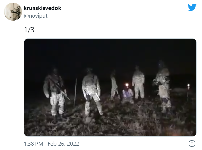Click the Twitter bird logo
Screen dimensions: 202x150
tap(192, 7)
